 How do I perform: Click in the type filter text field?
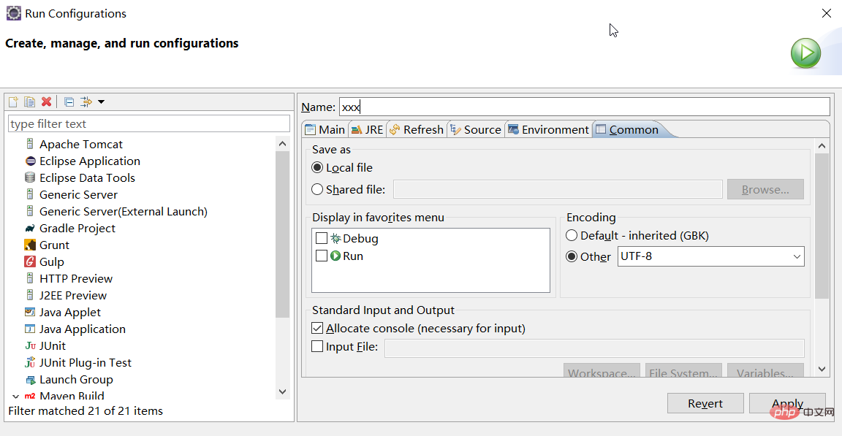[148, 123]
